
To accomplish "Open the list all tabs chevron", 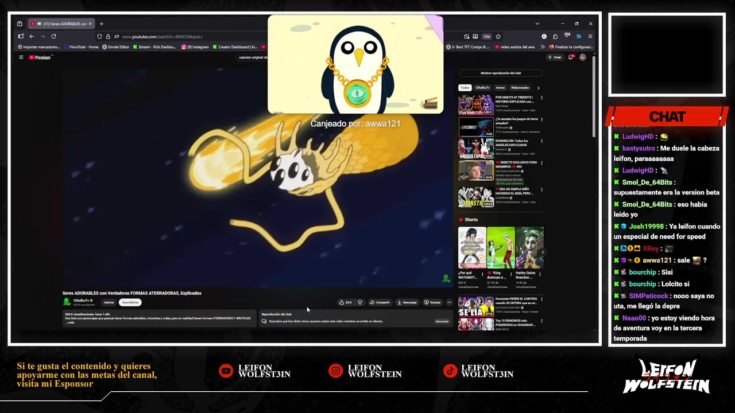I will click(x=537, y=24).
